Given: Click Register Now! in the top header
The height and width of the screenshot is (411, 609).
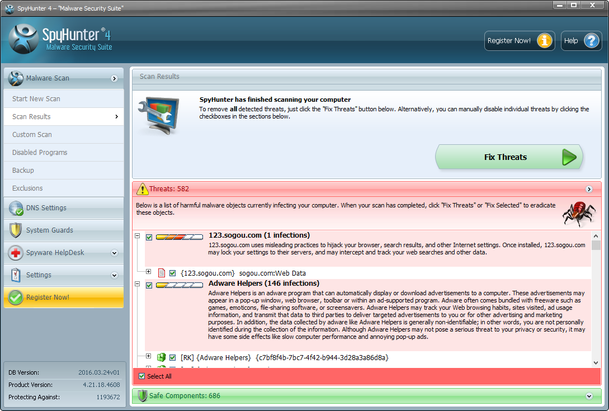Looking at the screenshot, I should coord(520,40).
